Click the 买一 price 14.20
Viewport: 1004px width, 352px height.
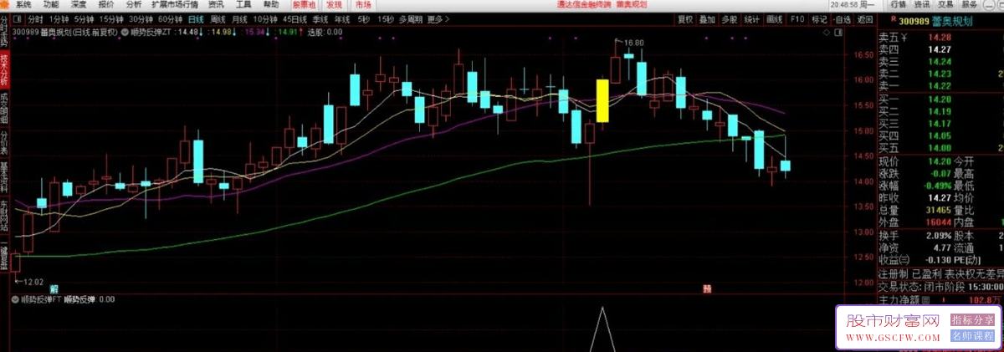point(940,99)
